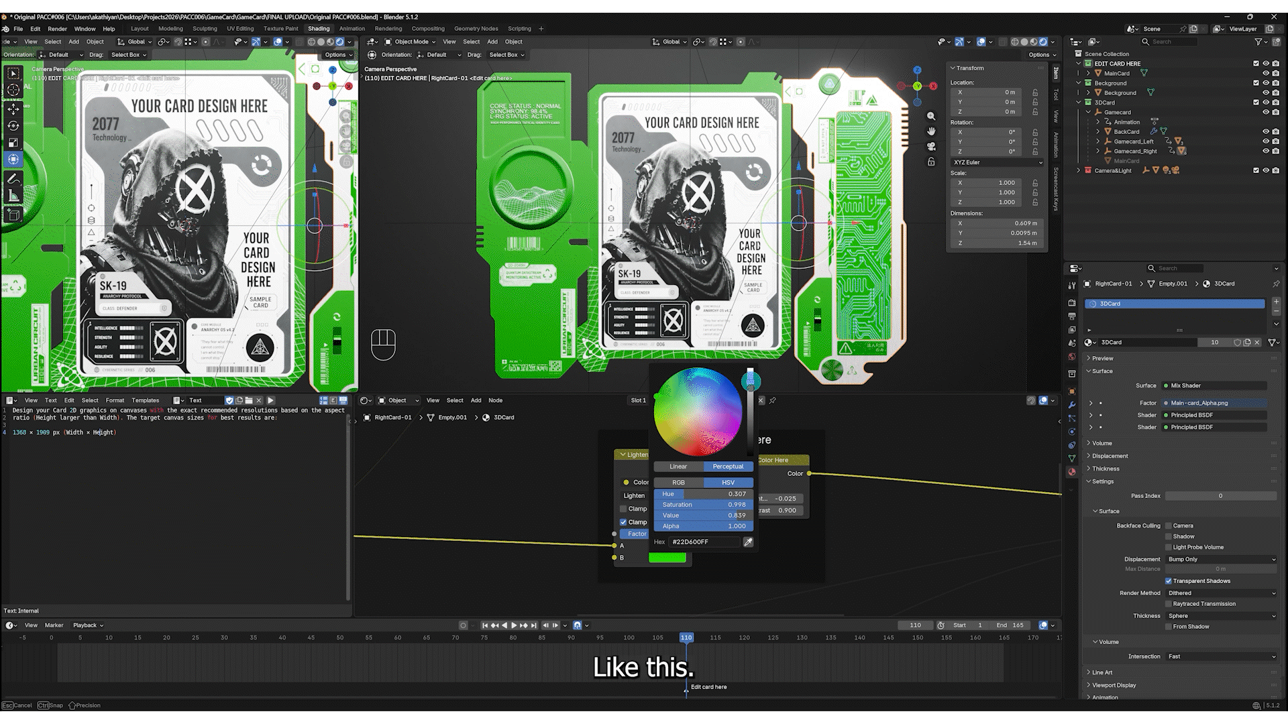Open the Node menu in shader editor

[495, 400]
